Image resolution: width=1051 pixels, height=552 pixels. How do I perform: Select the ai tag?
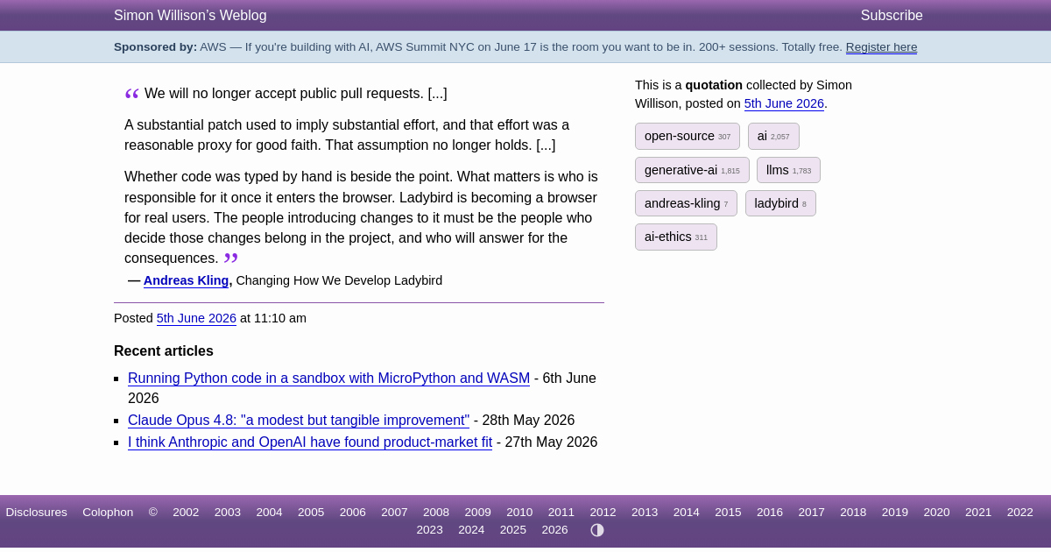click(773, 137)
